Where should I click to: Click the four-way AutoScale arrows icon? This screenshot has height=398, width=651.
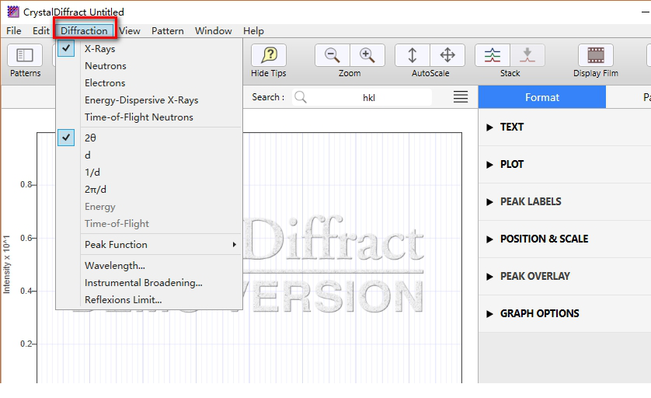point(447,55)
